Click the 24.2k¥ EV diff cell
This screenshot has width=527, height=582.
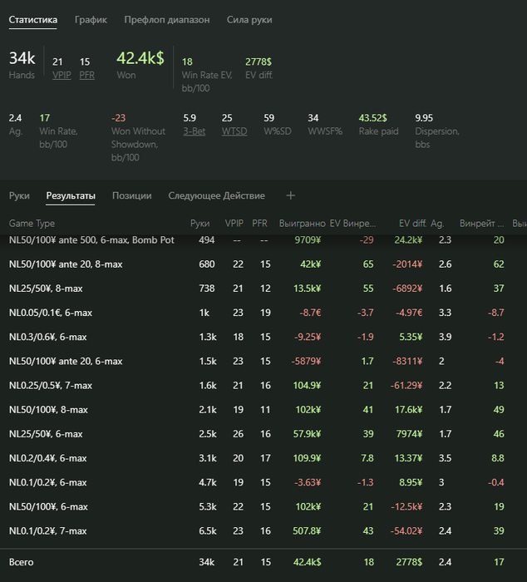pos(408,240)
